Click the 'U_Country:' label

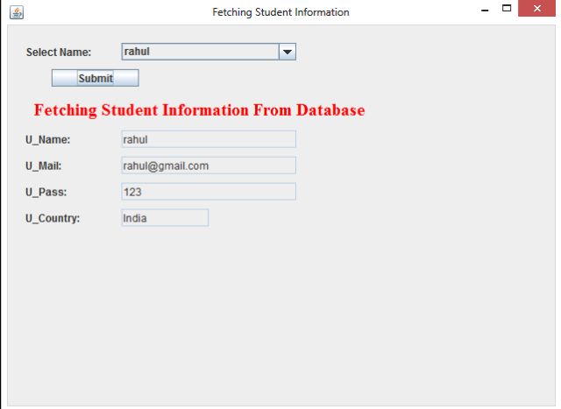pos(53,218)
